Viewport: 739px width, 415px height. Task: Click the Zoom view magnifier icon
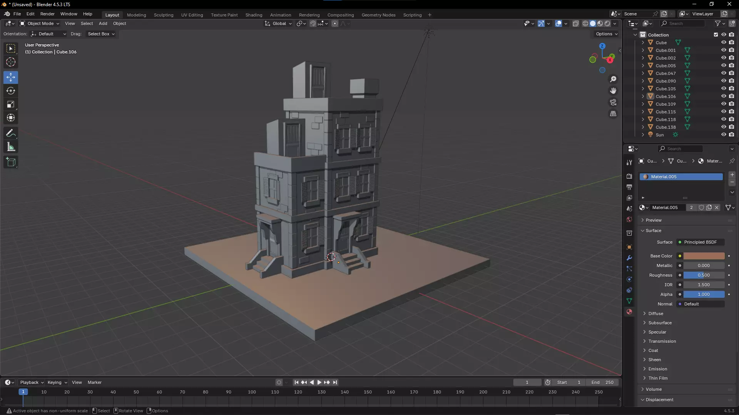click(x=613, y=79)
